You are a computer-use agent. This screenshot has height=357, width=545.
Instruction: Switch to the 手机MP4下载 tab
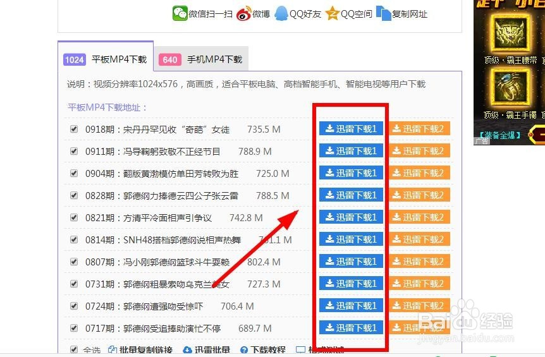[x=201, y=60]
